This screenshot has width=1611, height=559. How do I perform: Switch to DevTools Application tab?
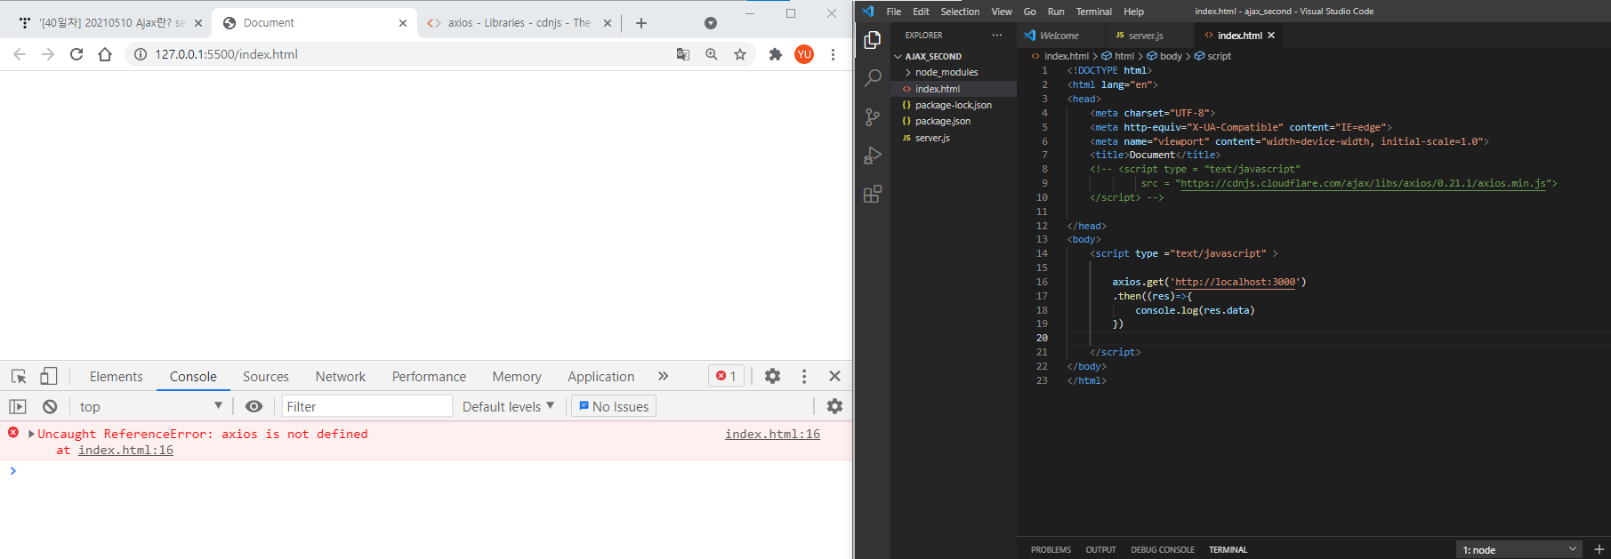coord(601,376)
